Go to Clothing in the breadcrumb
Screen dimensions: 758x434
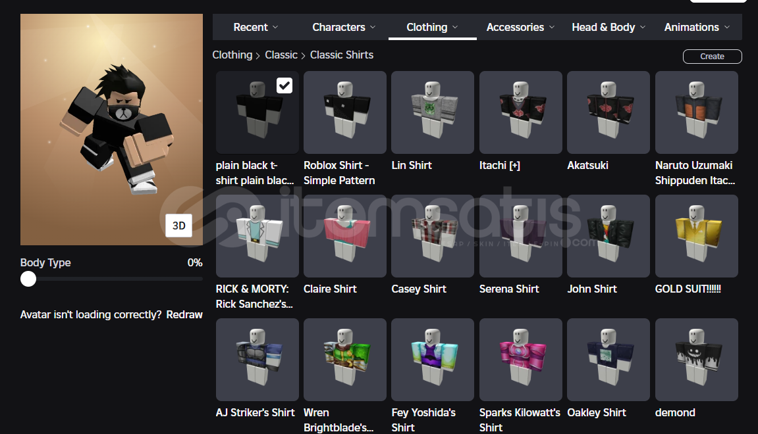click(232, 55)
